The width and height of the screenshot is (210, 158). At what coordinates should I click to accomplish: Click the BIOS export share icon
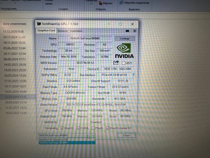[116, 63]
